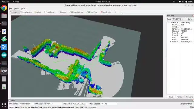Open Google Chrome from the dock
The width and height of the screenshot is (194, 109).
point(4,8)
